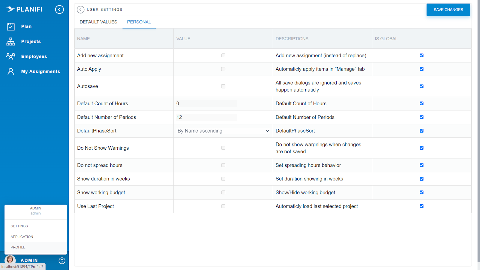Click the back arrow beside User Settings
The height and width of the screenshot is (270, 480).
(80, 10)
